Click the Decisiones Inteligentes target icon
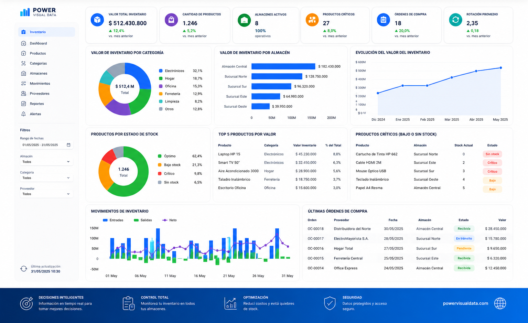 click(x=26, y=303)
